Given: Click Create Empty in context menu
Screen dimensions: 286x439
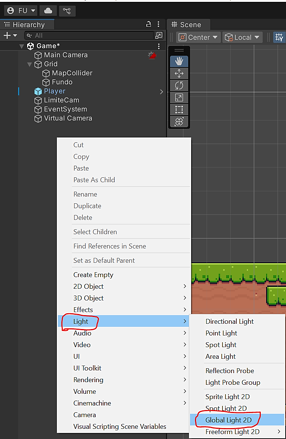Looking at the screenshot, I should coord(93,275).
